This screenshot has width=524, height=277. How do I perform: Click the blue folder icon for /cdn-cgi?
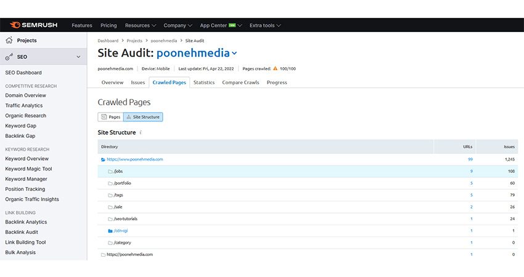click(110, 231)
